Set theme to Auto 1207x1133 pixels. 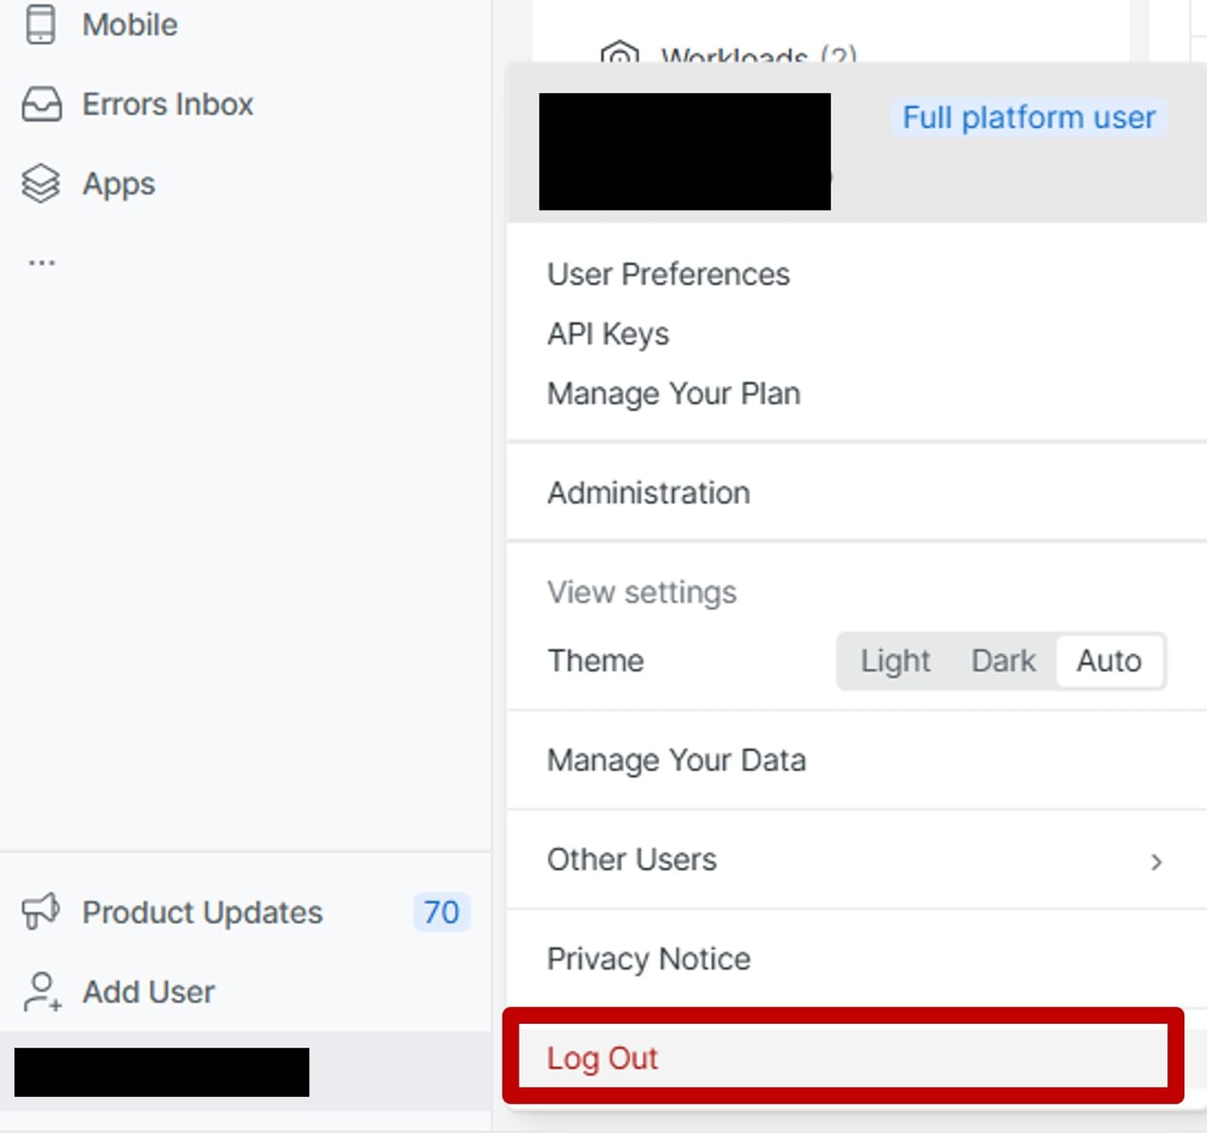1109,661
